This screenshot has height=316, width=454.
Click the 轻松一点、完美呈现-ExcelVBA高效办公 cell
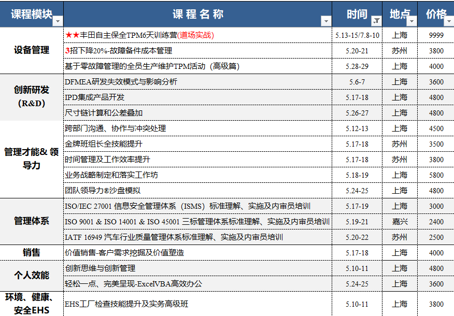198,284
